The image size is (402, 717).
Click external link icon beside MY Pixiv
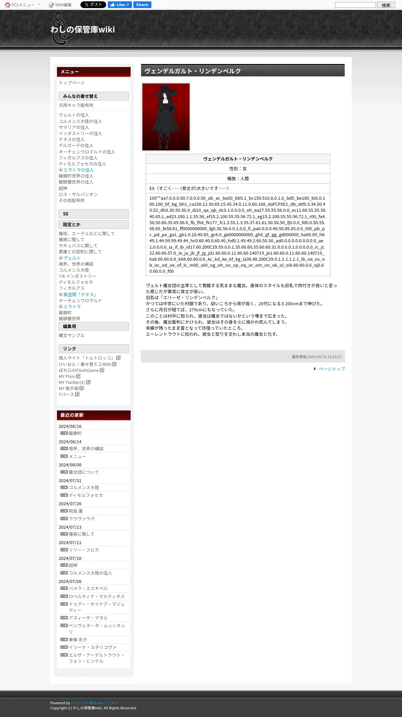pyautogui.click(x=78, y=376)
